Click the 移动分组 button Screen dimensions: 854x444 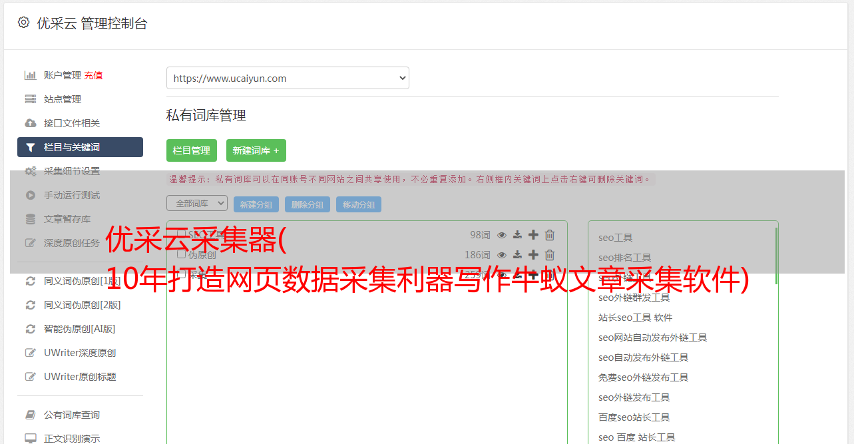(x=359, y=204)
